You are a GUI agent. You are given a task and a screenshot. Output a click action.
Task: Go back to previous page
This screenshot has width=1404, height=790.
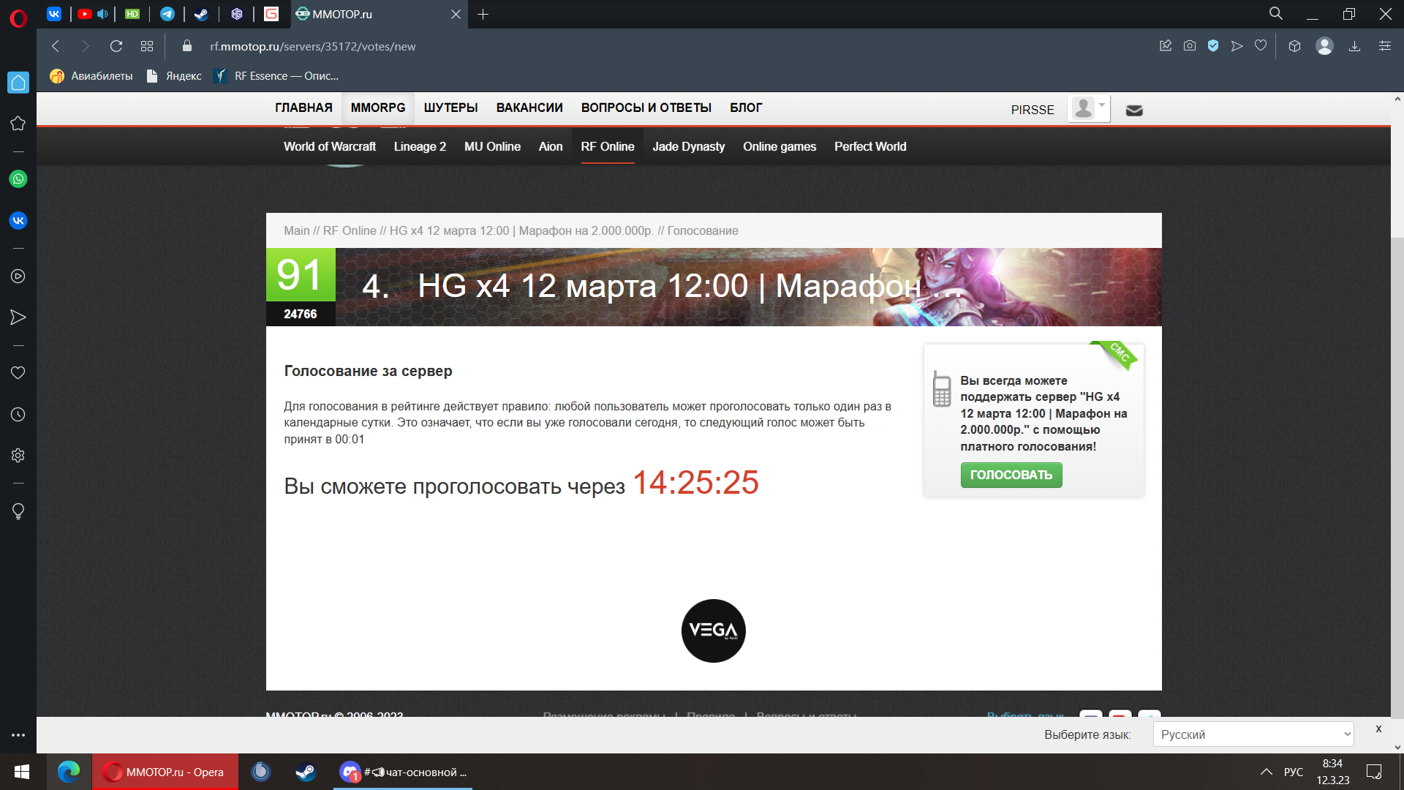56,46
